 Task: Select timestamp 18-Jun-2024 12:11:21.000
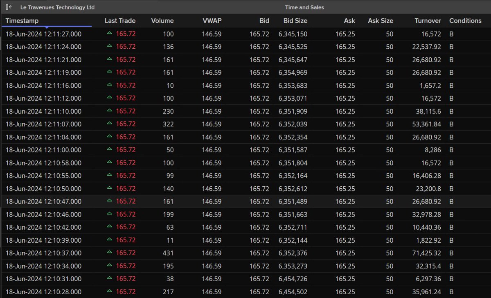pos(43,60)
